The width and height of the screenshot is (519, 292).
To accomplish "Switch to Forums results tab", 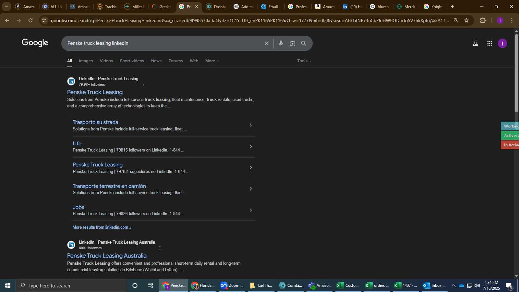I will click(x=176, y=61).
